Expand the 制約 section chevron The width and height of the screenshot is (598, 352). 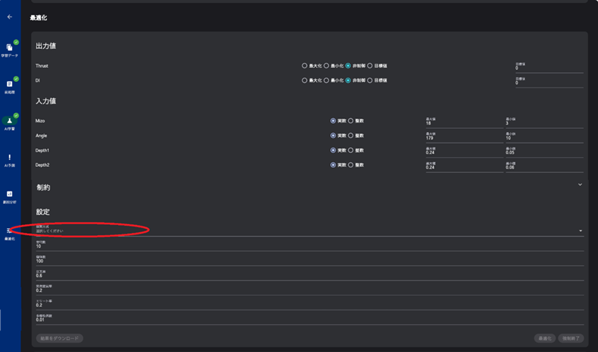point(580,184)
